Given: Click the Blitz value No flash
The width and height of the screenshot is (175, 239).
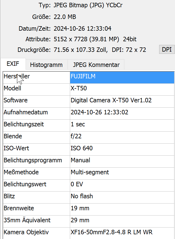Looking at the screenshot, I should click(x=122, y=196).
